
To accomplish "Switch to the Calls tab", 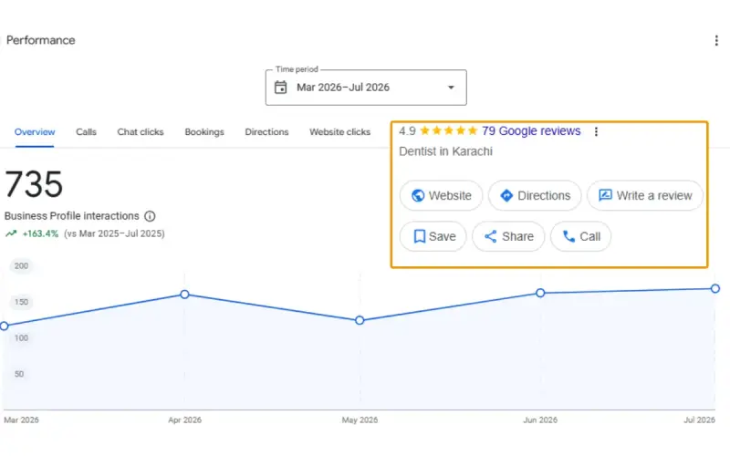I will (x=86, y=132).
